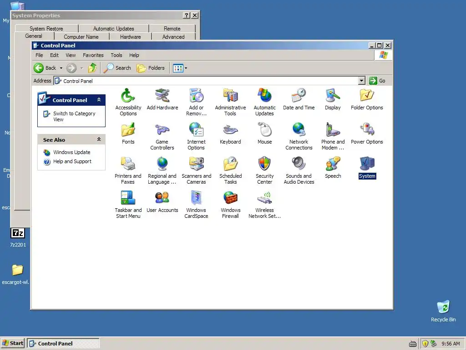Click Control Panel taskbar button
This screenshot has width=466, height=350.
click(63, 343)
